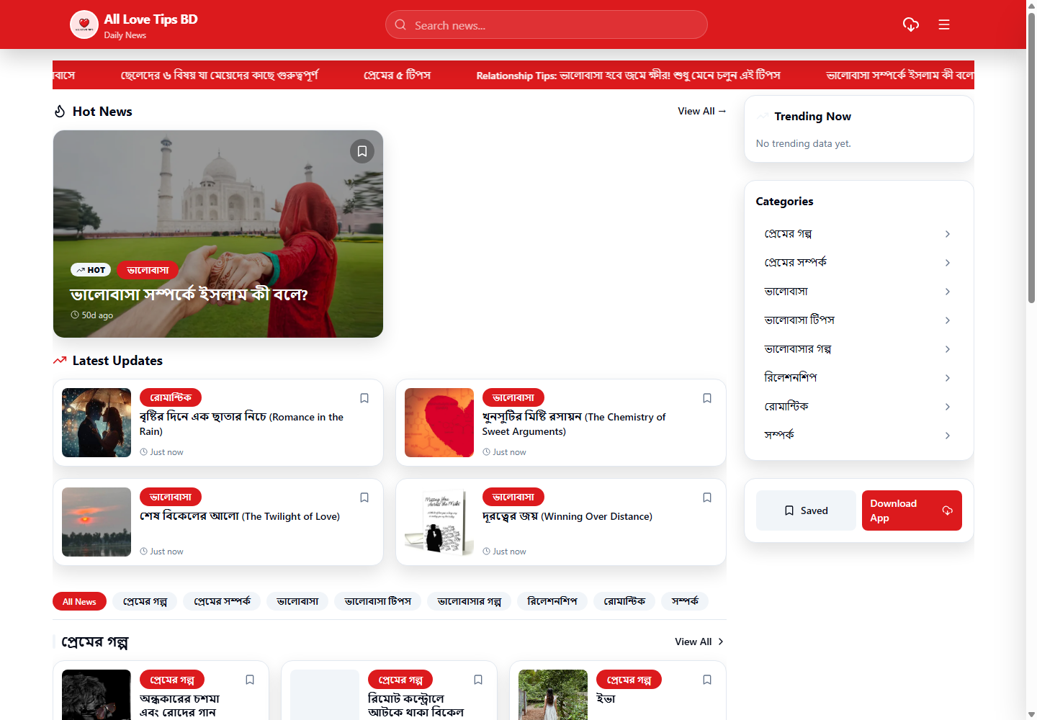Screen dimensions: 1037x720
Task: Click the bookmark icon on Saved button
Action: 789,510
